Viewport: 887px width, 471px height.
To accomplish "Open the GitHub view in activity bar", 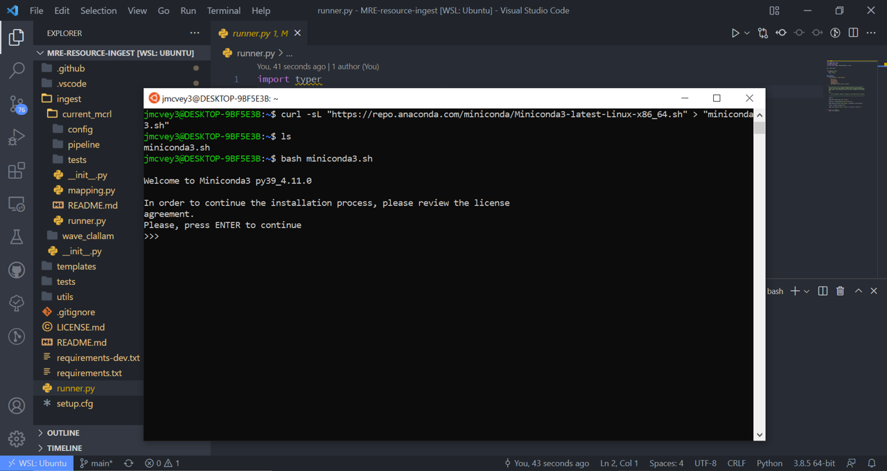I will (x=17, y=270).
